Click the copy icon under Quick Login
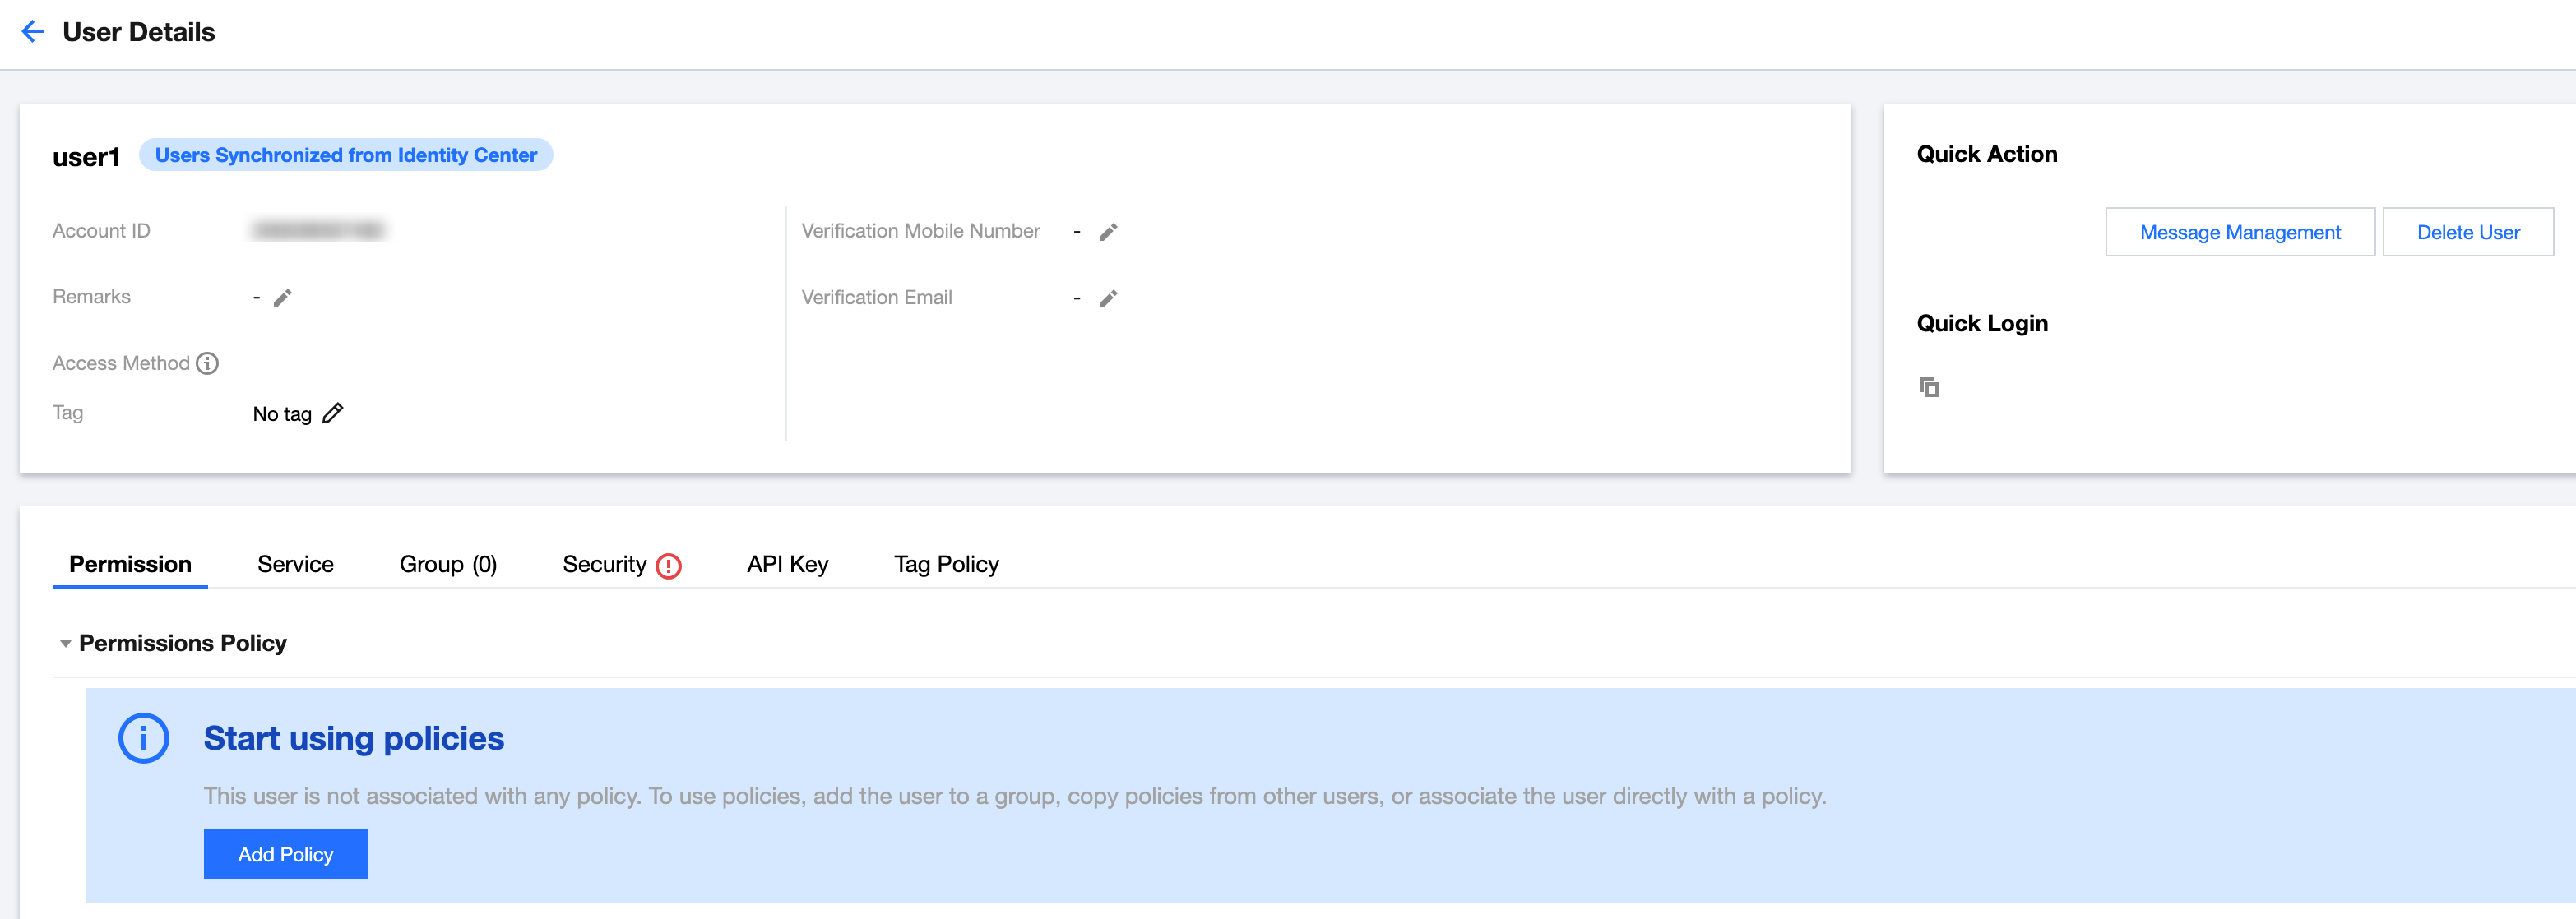The image size is (2576, 919). tap(1929, 386)
